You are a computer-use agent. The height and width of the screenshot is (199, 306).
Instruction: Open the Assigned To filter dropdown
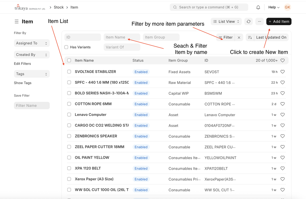click(32, 43)
